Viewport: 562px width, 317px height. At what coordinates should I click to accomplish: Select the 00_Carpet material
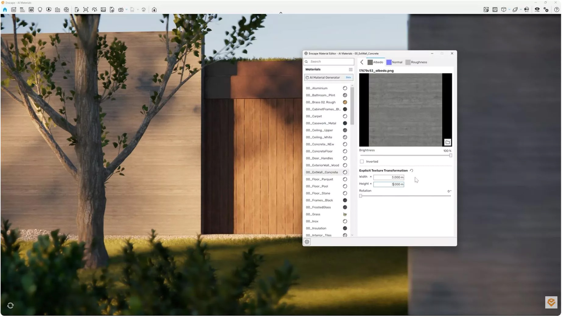[x=327, y=116]
